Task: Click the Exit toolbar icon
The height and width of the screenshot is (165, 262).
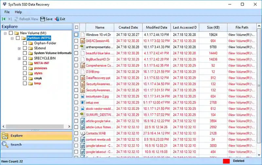Action: [57, 19]
